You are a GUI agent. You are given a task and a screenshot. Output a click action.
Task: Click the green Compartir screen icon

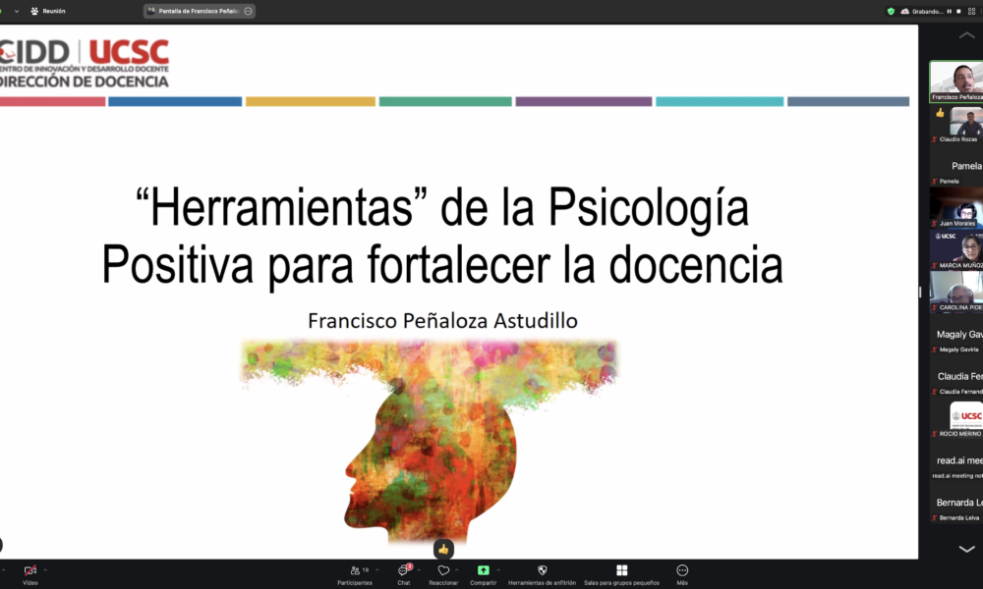[484, 570]
